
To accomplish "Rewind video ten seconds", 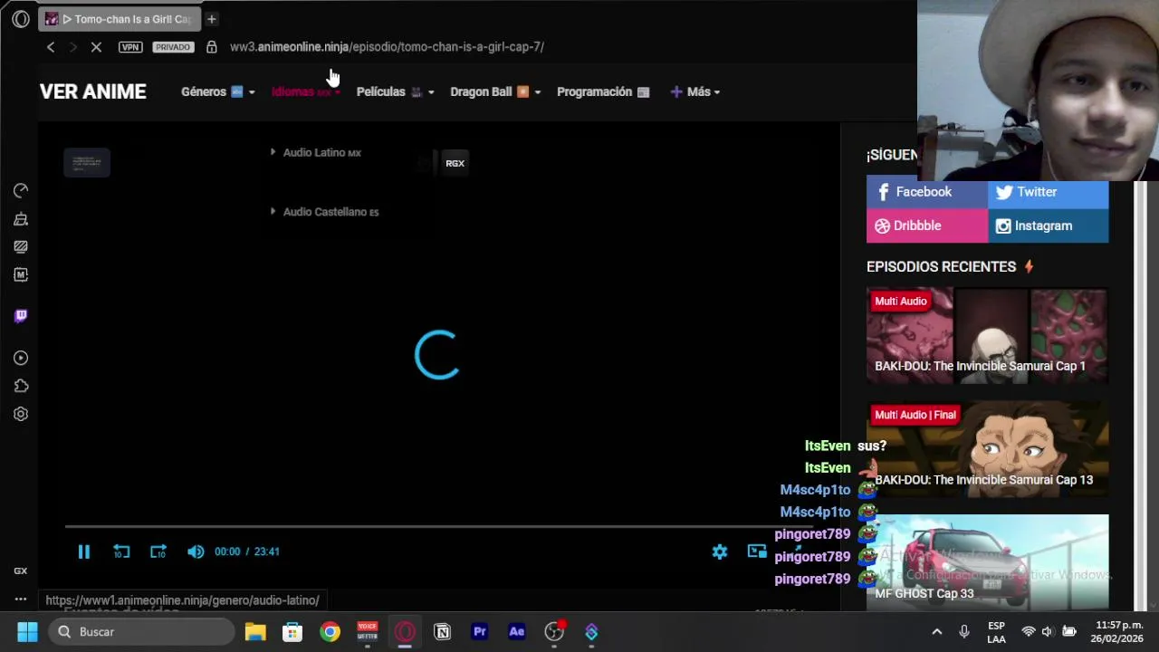I will [x=121, y=551].
